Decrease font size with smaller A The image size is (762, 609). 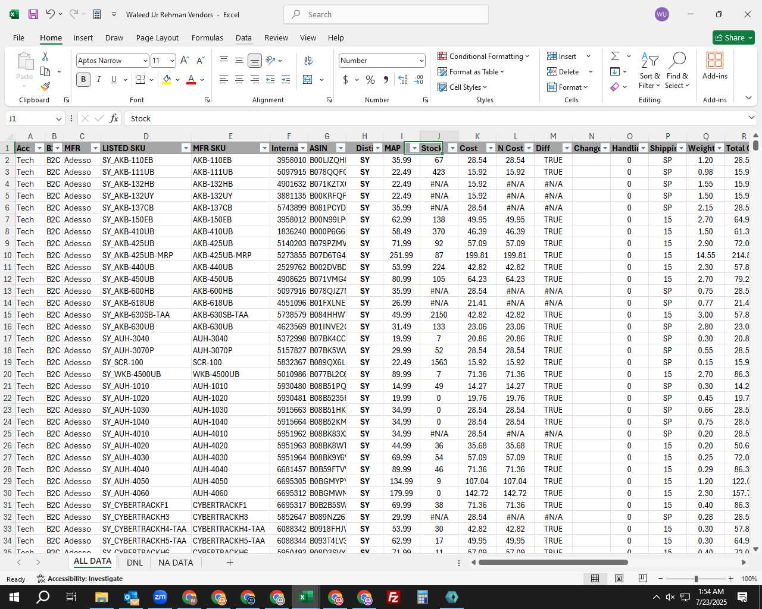pos(200,61)
